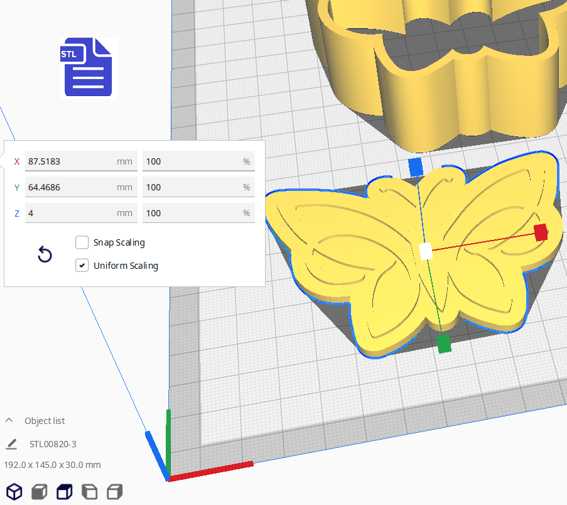Click the Y scale value field showing 64.4686
Screen dimensions: 567x505
tap(81, 187)
